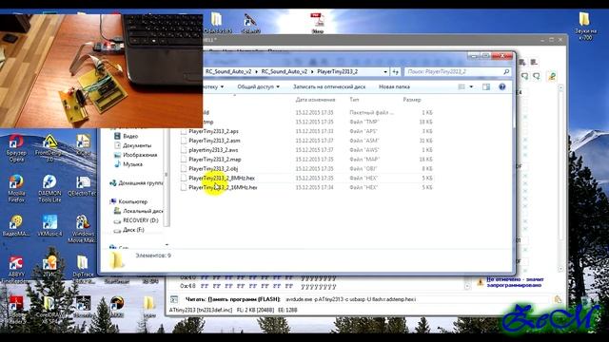The width and height of the screenshot is (609, 342).
Task: Click the icon left of Читать label
Action: pos(174,299)
